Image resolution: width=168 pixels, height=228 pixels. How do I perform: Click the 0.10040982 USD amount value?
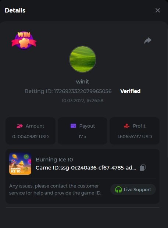point(31,137)
